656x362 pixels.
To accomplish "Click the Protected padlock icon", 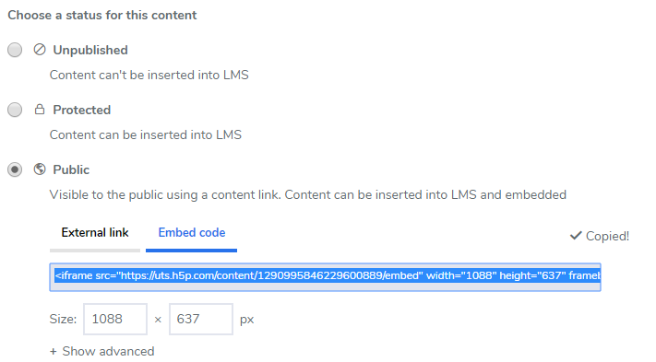I will click(40, 110).
